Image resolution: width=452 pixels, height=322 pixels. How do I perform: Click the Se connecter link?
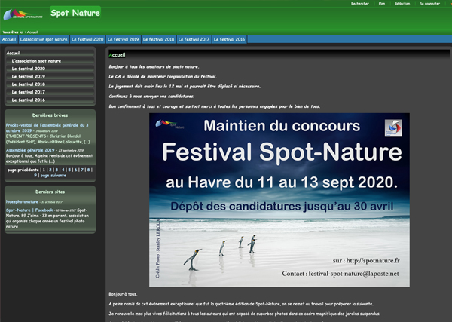coord(430,4)
